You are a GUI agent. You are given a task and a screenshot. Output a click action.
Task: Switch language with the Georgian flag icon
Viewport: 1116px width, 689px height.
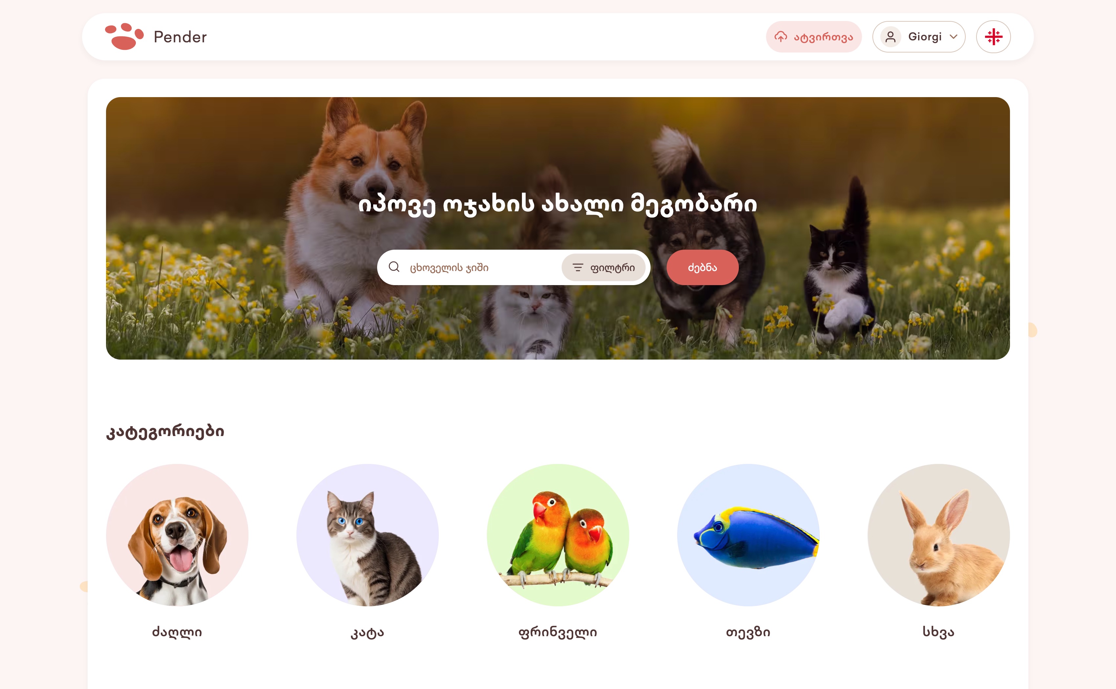(x=993, y=37)
